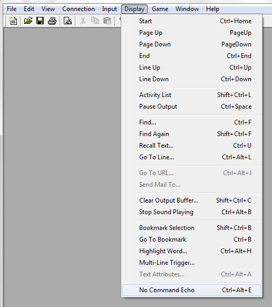Viewport: 272px width, 307px height.
Task: Toggle the Activity List menu item
Action: coord(191,95)
